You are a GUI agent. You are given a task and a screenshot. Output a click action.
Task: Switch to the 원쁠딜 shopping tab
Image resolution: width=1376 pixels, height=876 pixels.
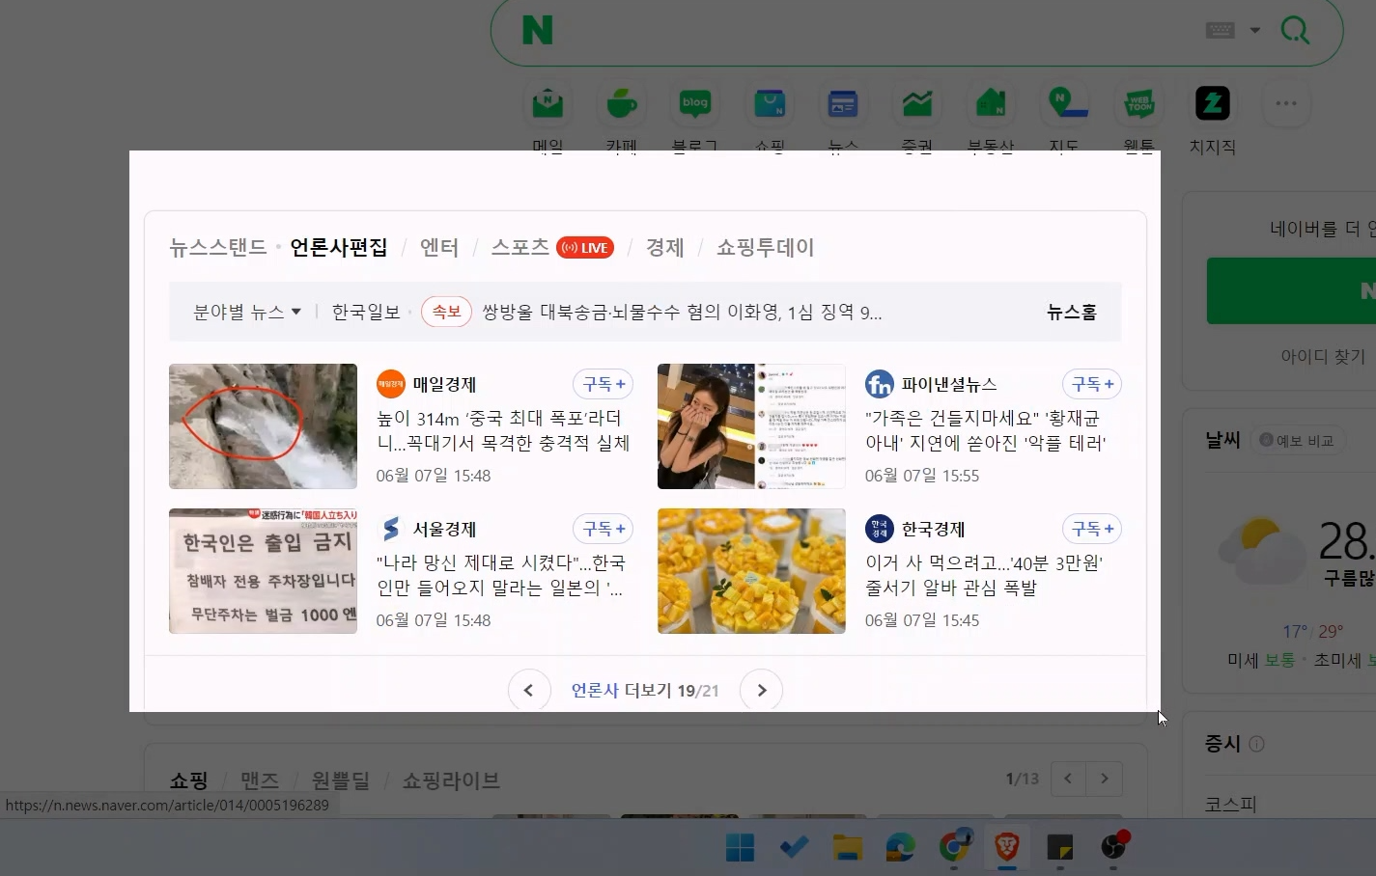click(341, 780)
